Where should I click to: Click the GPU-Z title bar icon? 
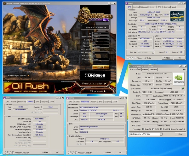pyautogui.click(x=130, y=66)
